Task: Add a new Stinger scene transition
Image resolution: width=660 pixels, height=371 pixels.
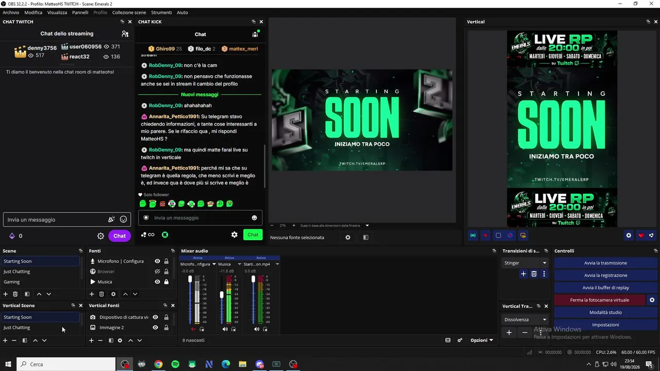Action: click(523, 274)
